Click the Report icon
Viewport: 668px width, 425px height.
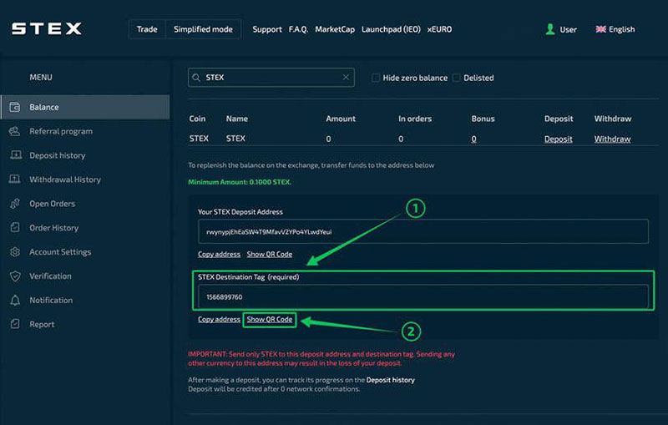tap(15, 324)
